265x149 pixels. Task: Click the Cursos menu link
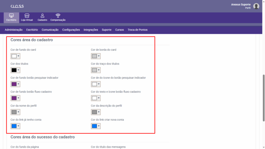click(119, 30)
